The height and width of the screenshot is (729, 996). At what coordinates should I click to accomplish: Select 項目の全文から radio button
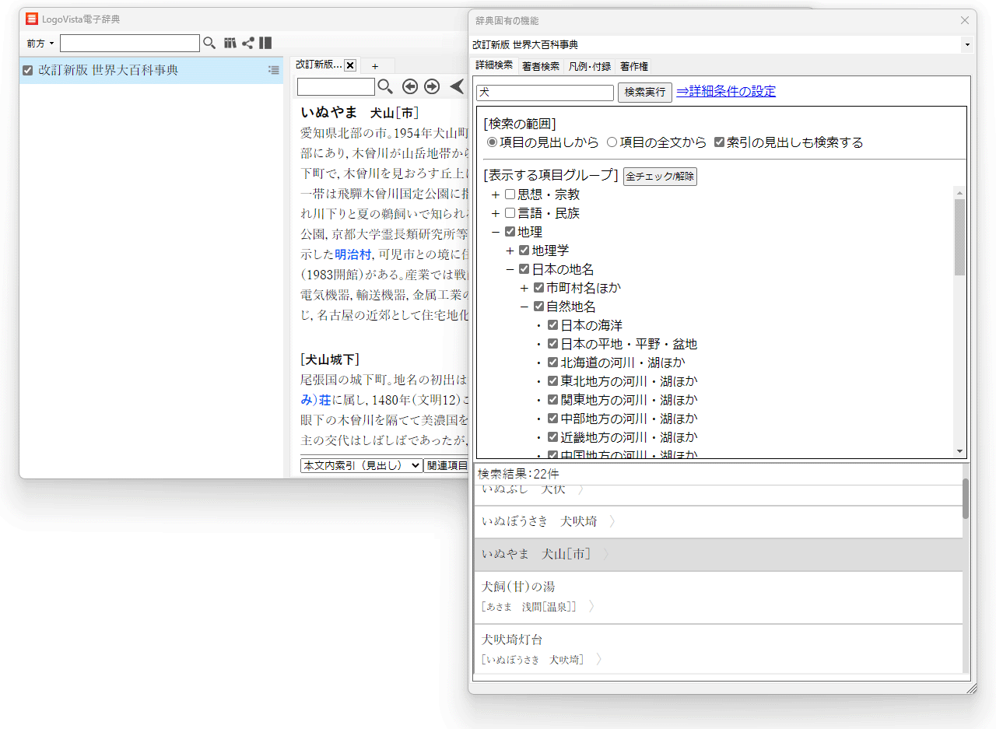coord(612,142)
